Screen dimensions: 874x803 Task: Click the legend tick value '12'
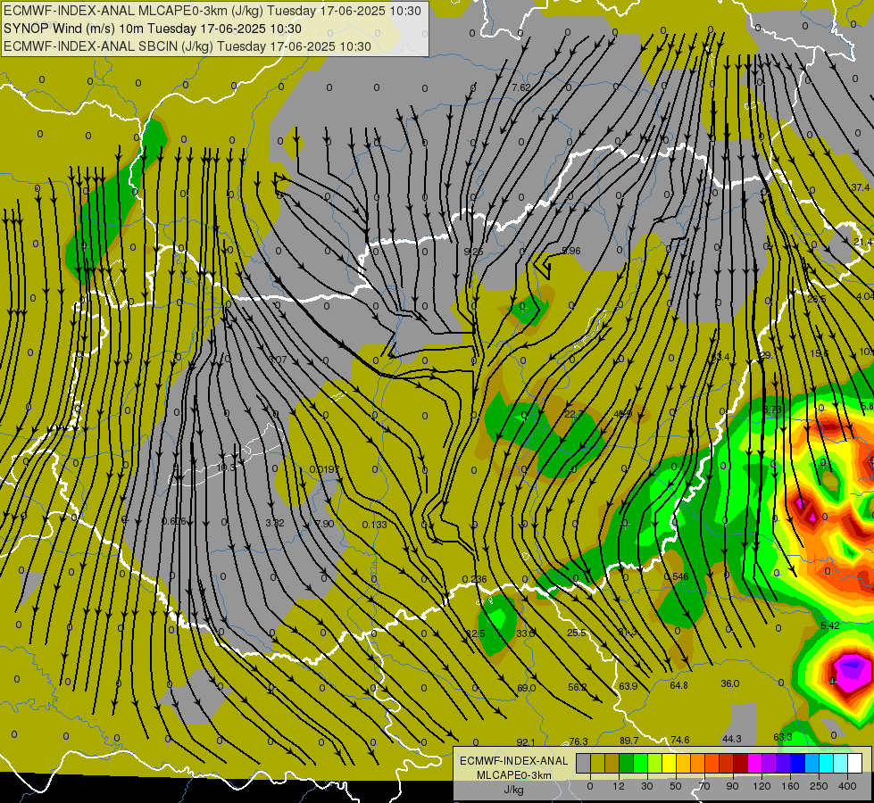point(619,786)
